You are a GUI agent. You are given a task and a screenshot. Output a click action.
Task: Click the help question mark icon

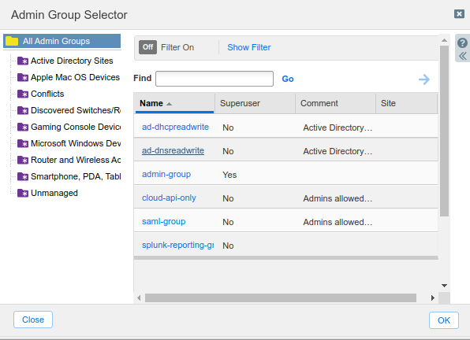pos(462,42)
